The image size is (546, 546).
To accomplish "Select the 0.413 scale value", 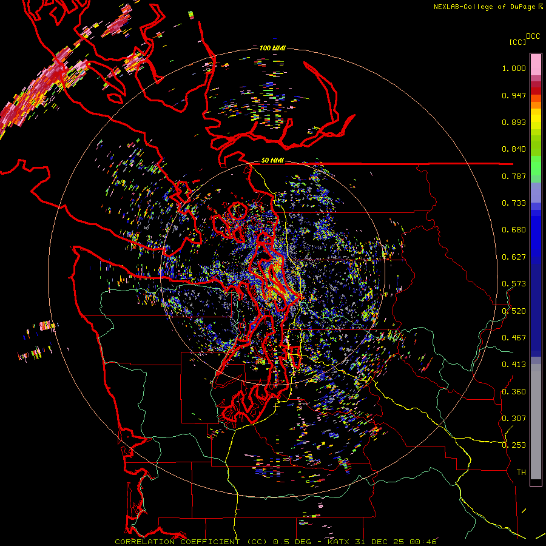I will pyautogui.click(x=514, y=365).
